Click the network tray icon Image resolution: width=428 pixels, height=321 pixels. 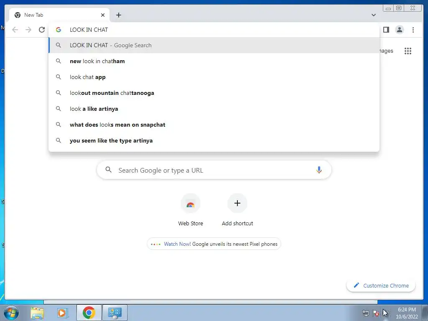click(365, 313)
